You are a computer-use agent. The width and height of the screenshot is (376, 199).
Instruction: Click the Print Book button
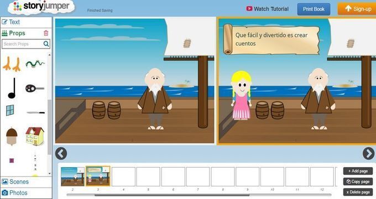(x=314, y=9)
